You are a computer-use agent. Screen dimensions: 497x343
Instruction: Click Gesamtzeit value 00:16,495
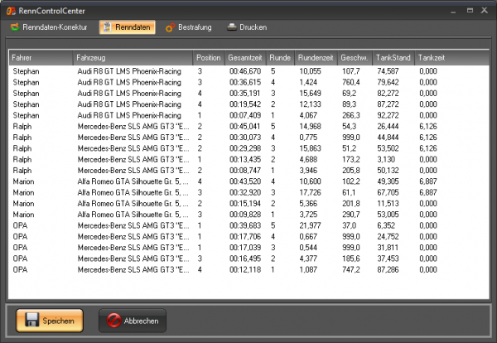click(x=245, y=258)
